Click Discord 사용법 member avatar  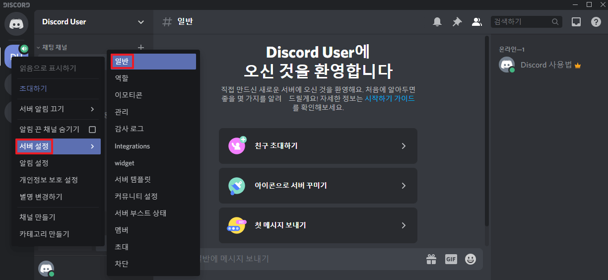tap(507, 65)
